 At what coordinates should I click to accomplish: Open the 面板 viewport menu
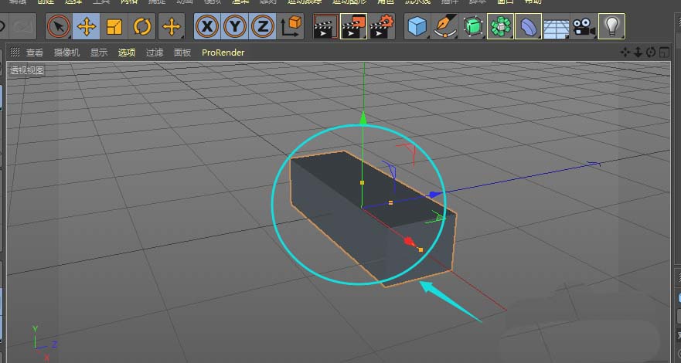(182, 53)
